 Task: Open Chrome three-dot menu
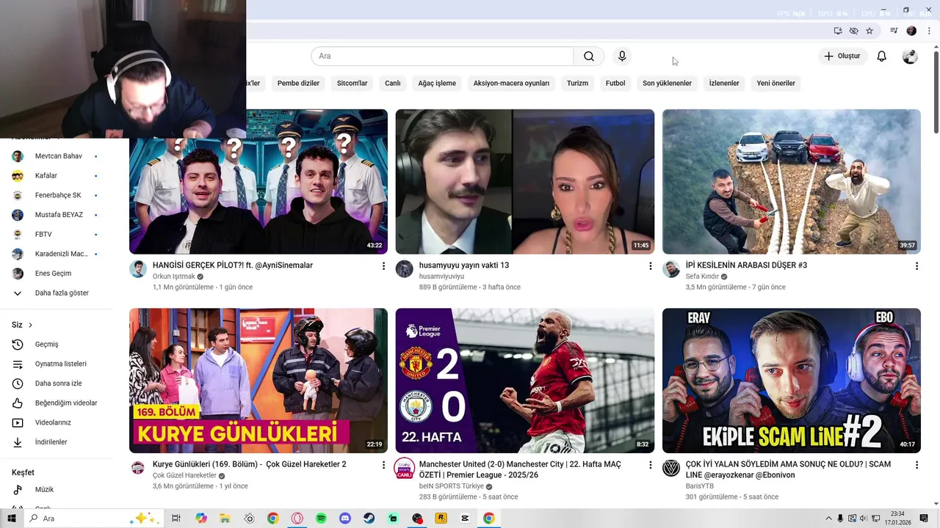tap(929, 31)
